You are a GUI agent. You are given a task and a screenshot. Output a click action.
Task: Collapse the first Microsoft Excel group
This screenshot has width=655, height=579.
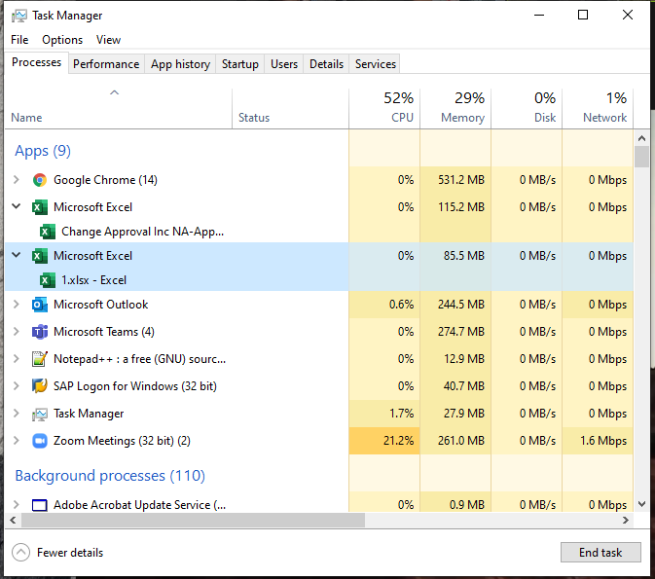tap(16, 206)
